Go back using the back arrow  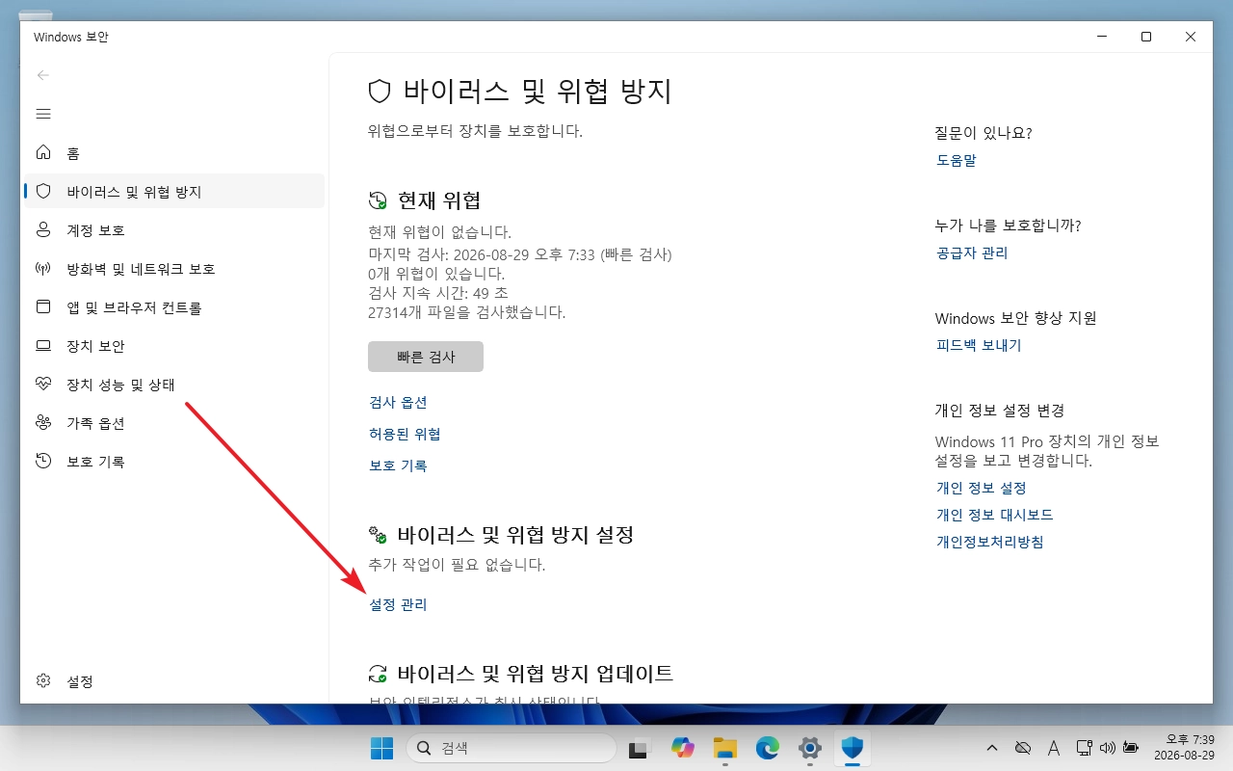click(42, 75)
